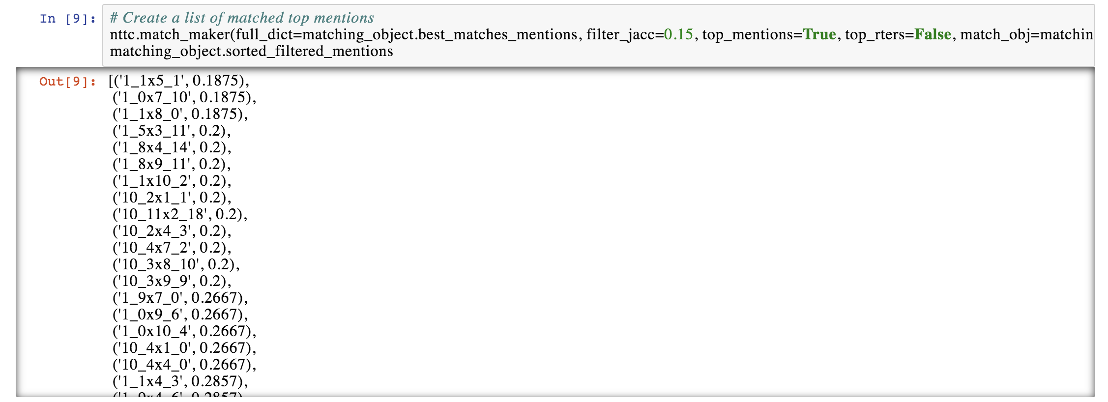Click output entry '10_4x4_0', 0.2667
1108x402 pixels.
184,365
